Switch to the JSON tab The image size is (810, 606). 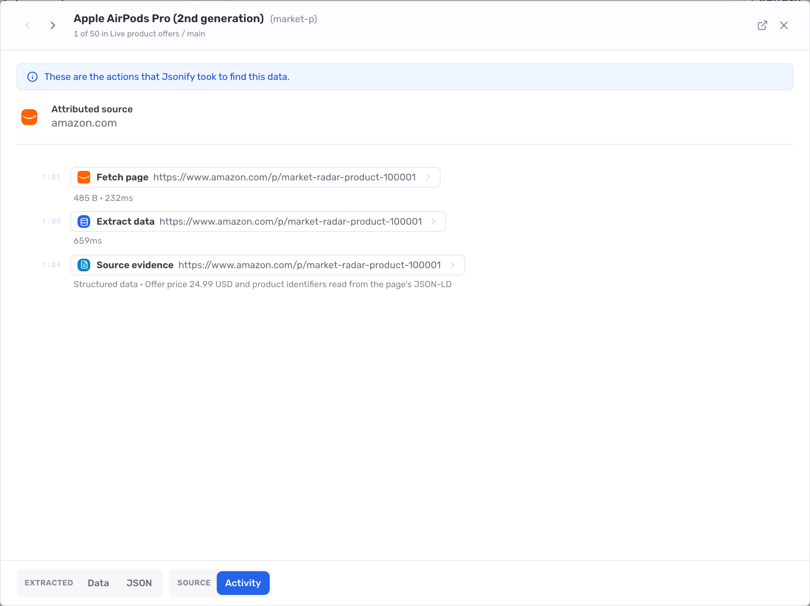pyautogui.click(x=139, y=583)
